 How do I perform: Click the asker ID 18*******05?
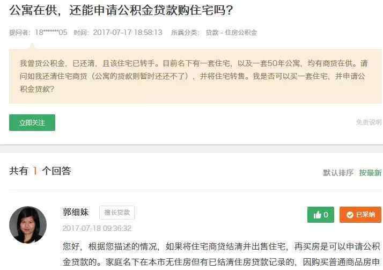[51, 32]
